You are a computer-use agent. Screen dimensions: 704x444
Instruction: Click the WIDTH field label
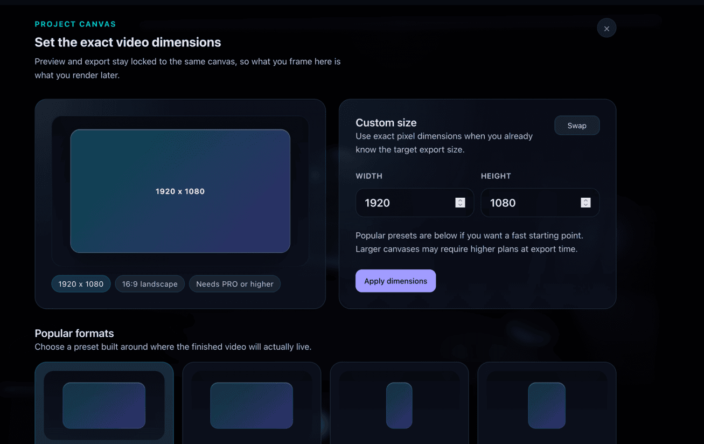pyautogui.click(x=369, y=176)
